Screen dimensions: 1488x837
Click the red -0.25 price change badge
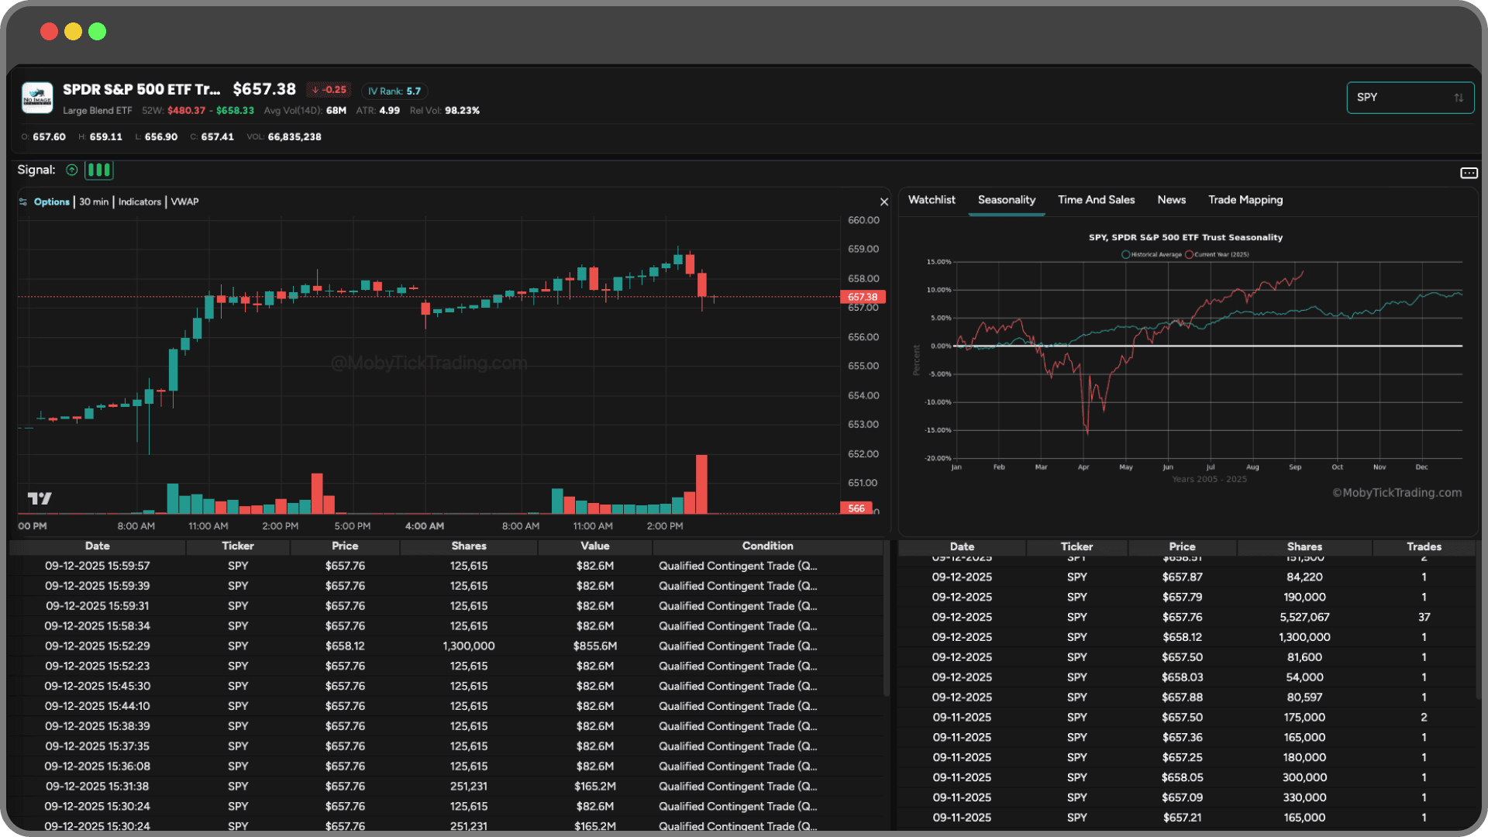(329, 90)
